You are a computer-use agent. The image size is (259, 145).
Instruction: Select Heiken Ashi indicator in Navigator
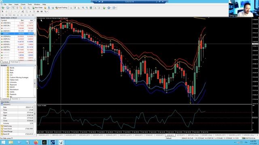14,80
